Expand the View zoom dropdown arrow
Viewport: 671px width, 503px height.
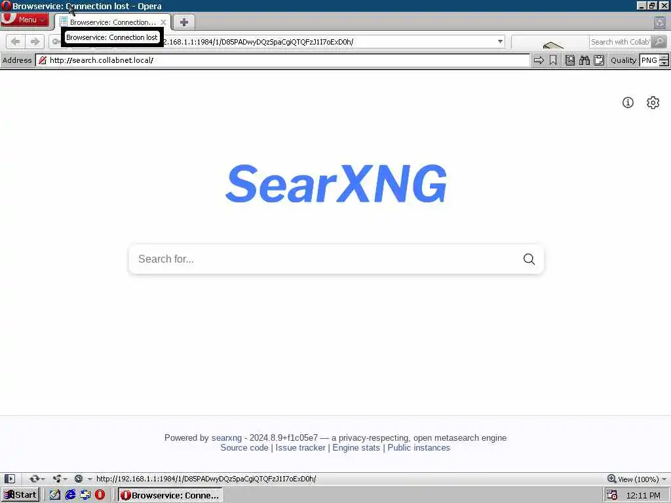click(664, 479)
